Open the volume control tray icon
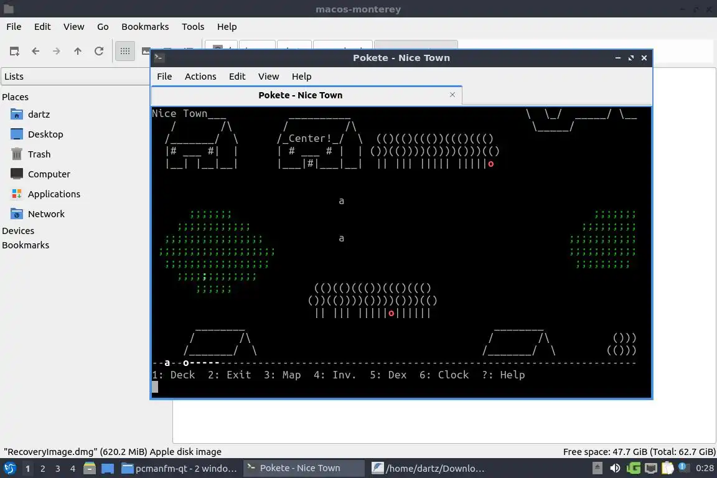This screenshot has width=717, height=478. [615, 468]
